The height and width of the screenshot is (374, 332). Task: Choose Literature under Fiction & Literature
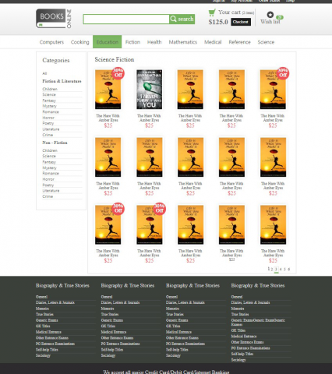click(x=51, y=129)
